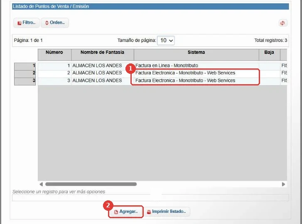Click the Página: 1 de 1 text
The height and width of the screenshot is (224, 302).
pos(28,40)
